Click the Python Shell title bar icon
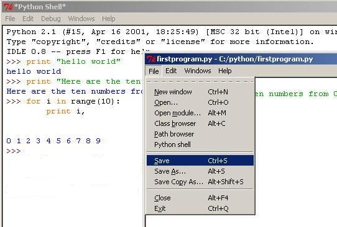 pyautogui.click(x=8, y=7)
